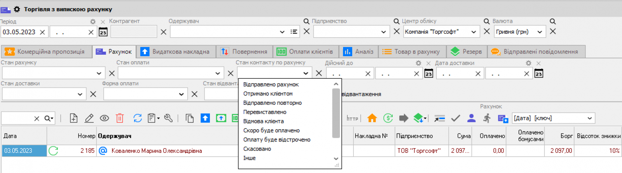622x173 pixels.
Task: Expand the '[Дата] [ключ]' sorting dropdown
Action: [590, 118]
